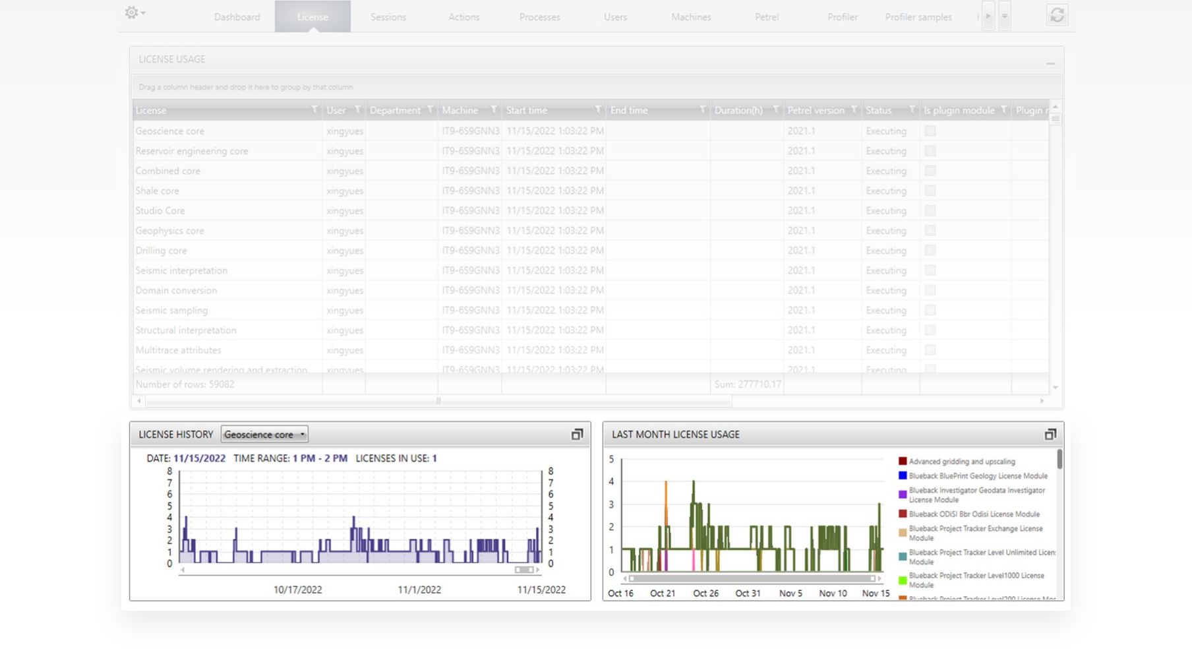Image resolution: width=1192 pixels, height=670 pixels.
Task: Tick plugin module checkbox in Drilling core row
Action: point(930,251)
